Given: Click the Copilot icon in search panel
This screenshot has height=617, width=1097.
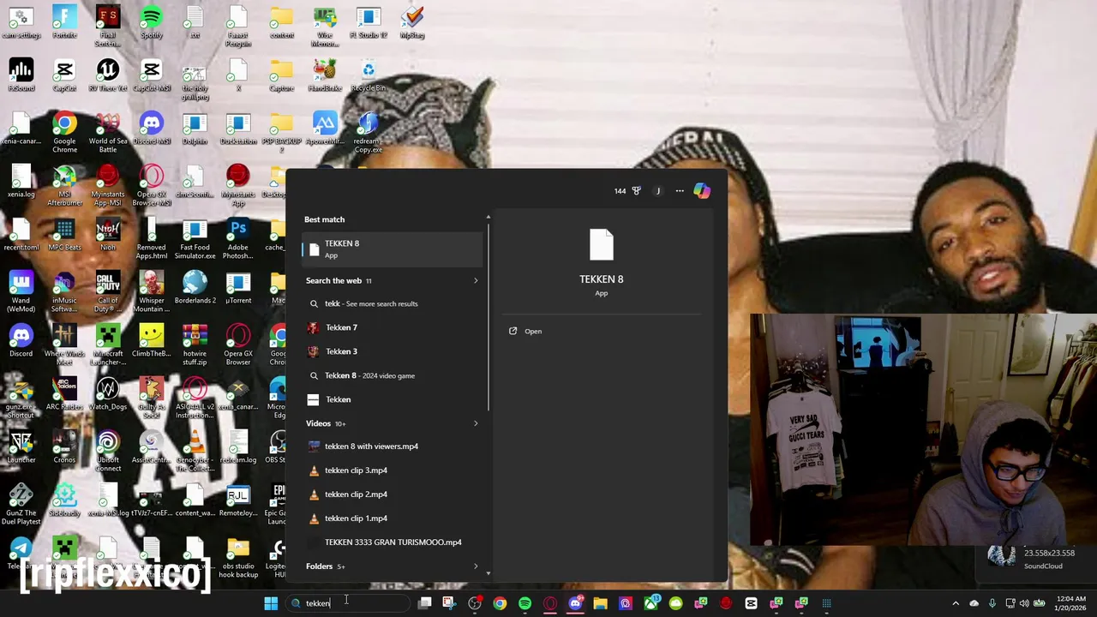Looking at the screenshot, I should click(x=702, y=191).
